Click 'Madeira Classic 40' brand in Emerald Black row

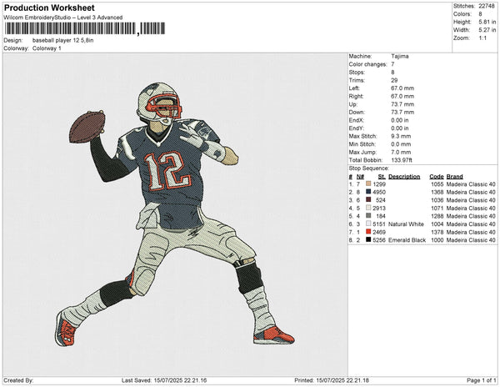tap(471, 240)
